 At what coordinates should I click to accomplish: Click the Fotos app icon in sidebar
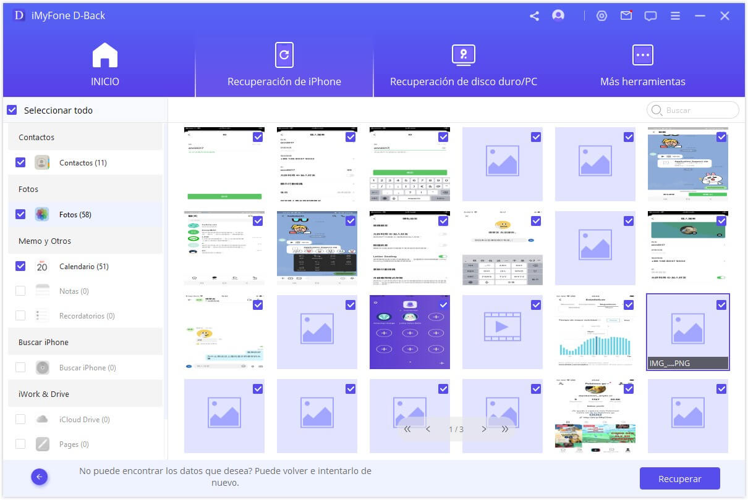[42, 214]
